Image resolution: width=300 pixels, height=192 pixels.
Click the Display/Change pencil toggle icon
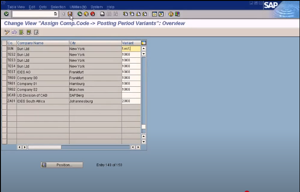(x=7, y=32)
